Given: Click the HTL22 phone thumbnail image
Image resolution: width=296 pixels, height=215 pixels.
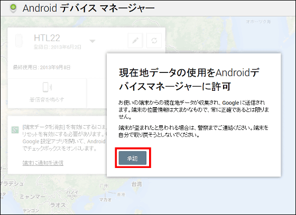Looking at the screenshot, I should pos(19,41).
